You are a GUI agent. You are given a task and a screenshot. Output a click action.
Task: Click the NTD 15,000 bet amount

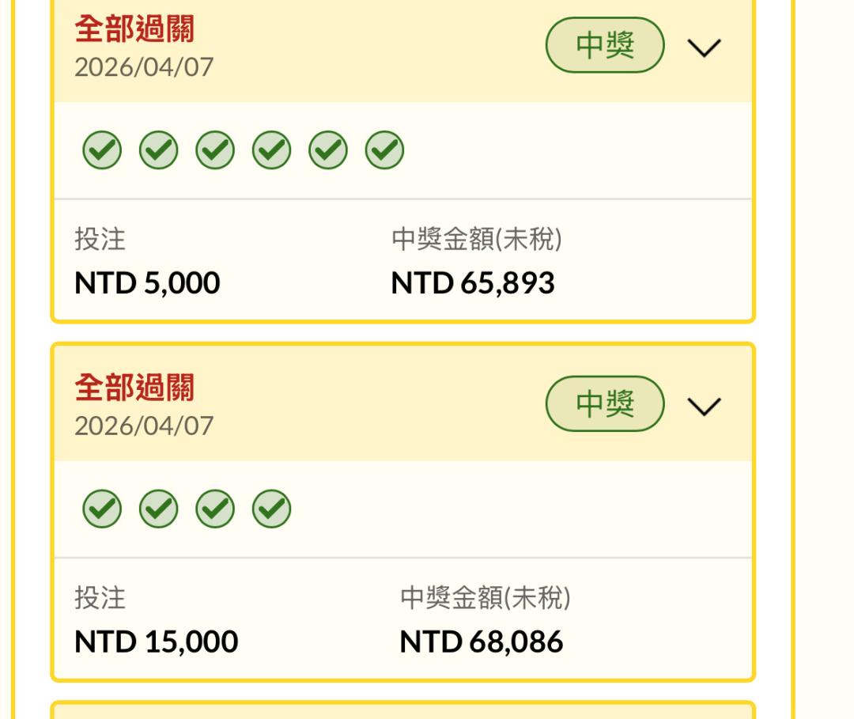tap(156, 641)
